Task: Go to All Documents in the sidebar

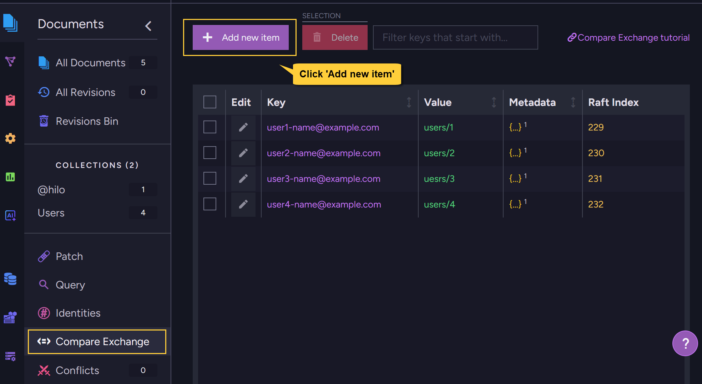Action: [x=90, y=63]
